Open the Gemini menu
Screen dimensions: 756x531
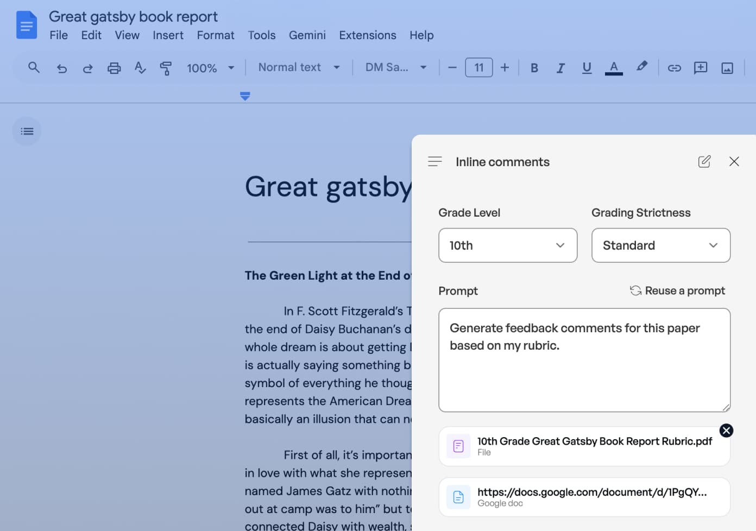[x=307, y=35]
